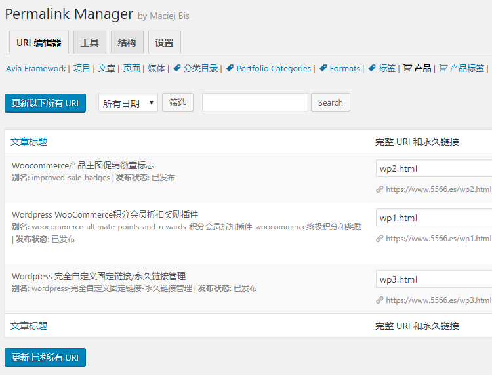Open the 标签 taxonomy link
492x375 pixels.
[x=387, y=68]
